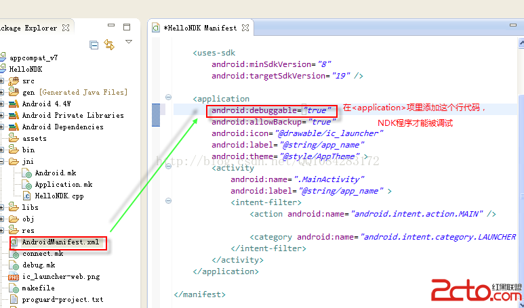Screen dimensions: 524x308
Task: Open ic_launcher-web.png image
Action: 61,276
